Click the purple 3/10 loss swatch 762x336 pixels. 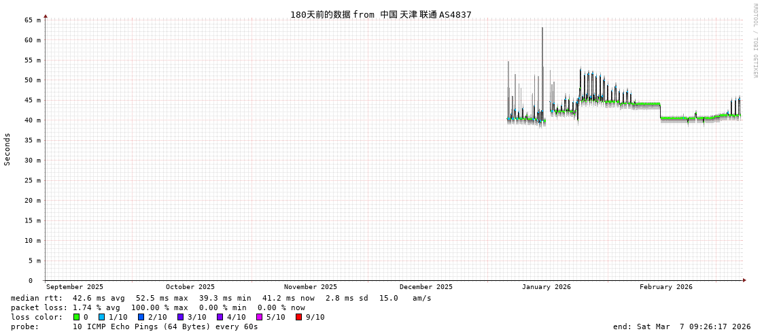click(x=180, y=317)
